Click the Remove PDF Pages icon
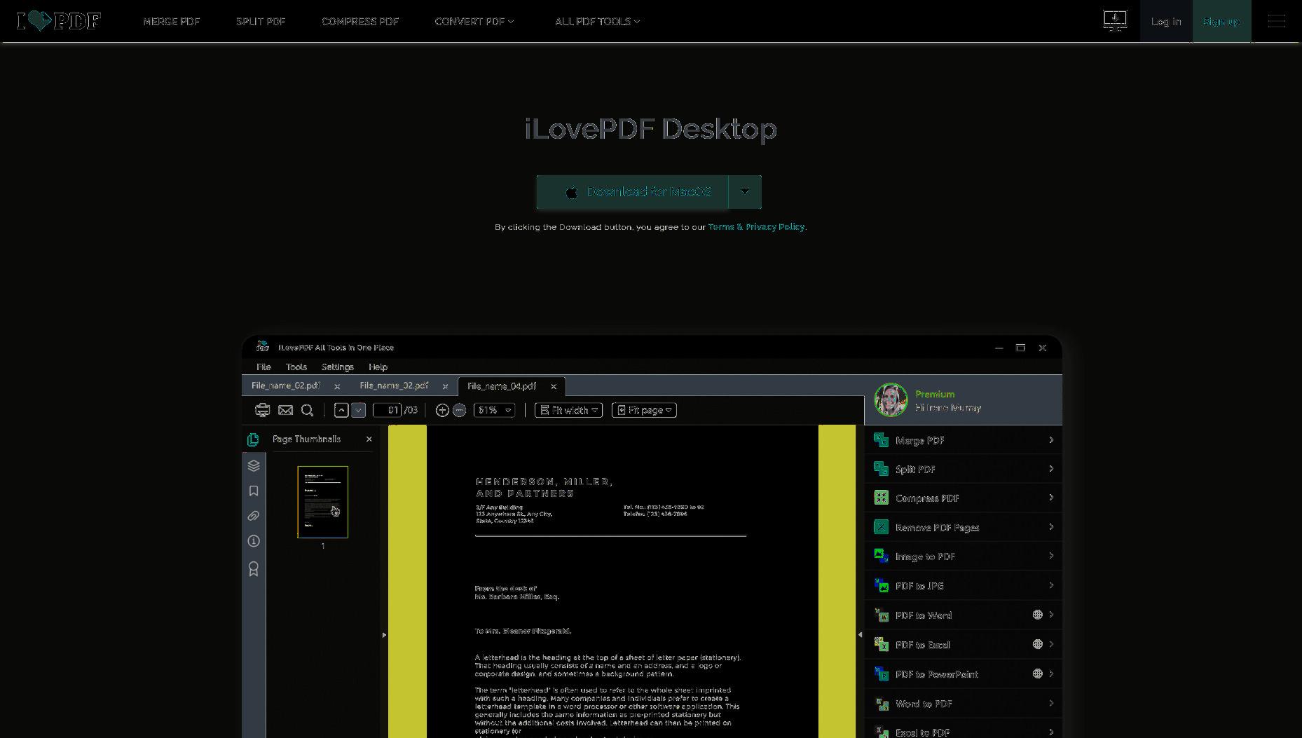This screenshot has height=738, width=1302. [x=881, y=527]
